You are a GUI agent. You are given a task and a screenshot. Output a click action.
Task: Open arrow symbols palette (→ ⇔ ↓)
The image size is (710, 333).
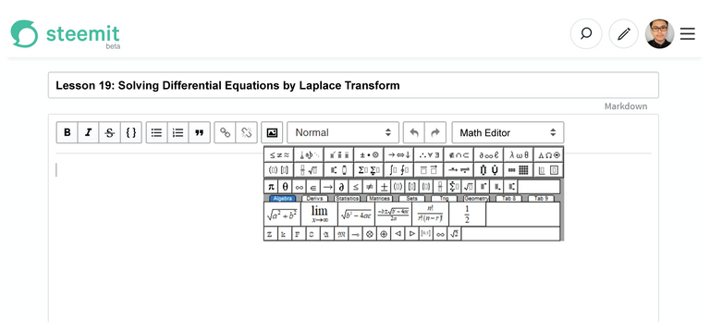point(398,155)
